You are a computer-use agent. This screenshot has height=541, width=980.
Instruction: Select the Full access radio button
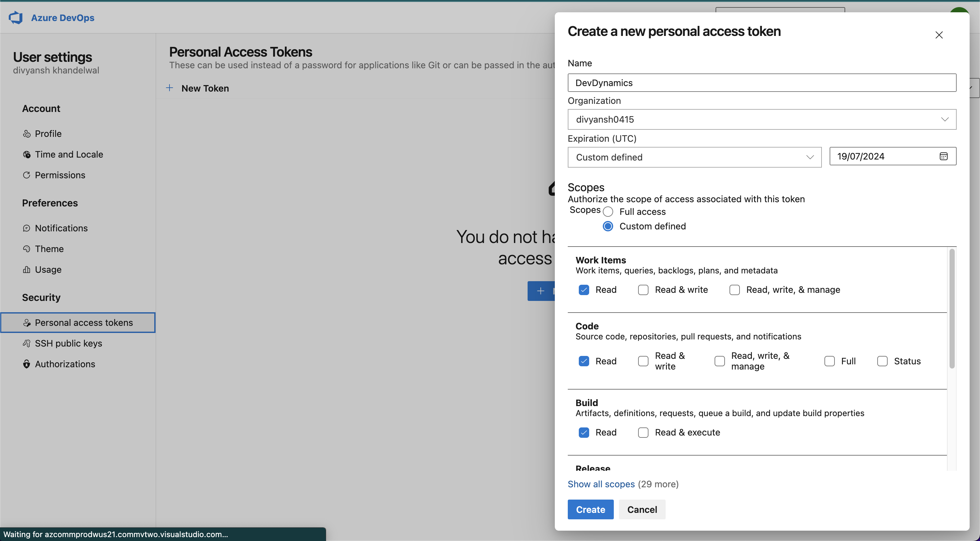pos(608,212)
